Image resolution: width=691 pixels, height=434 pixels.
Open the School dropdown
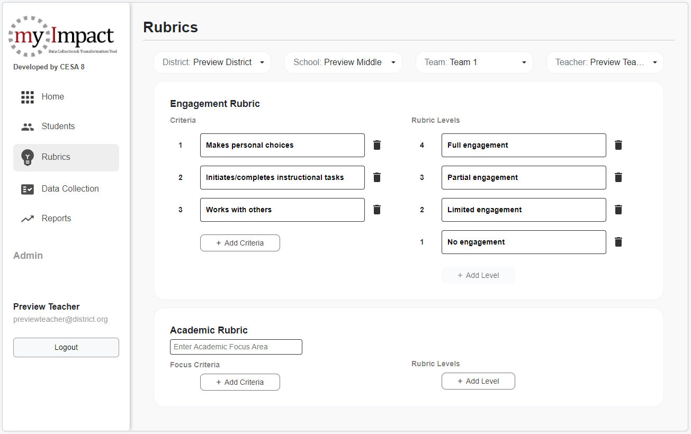pyautogui.click(x=343, y=62)
